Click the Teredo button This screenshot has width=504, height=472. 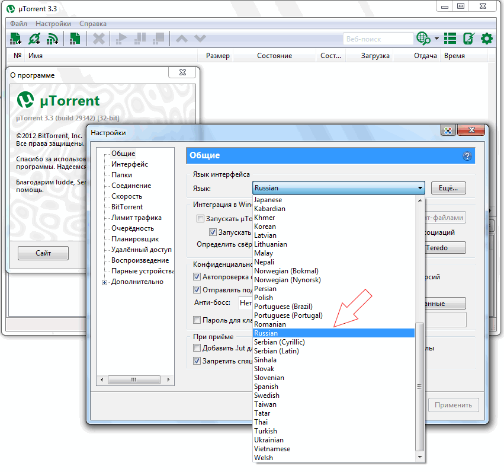[x=445, y=248]
